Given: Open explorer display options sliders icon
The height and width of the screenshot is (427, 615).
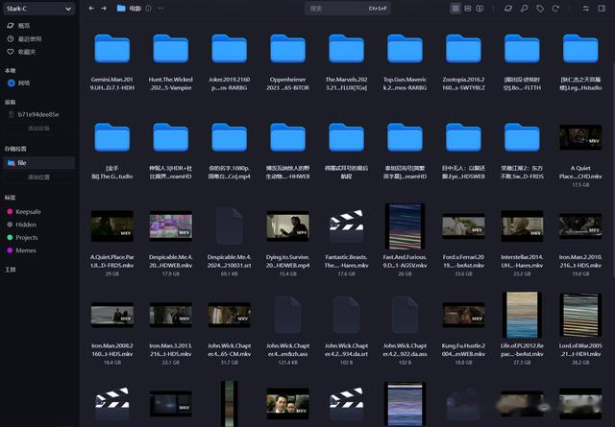Looking at the screenshot, I should [586, 9].
